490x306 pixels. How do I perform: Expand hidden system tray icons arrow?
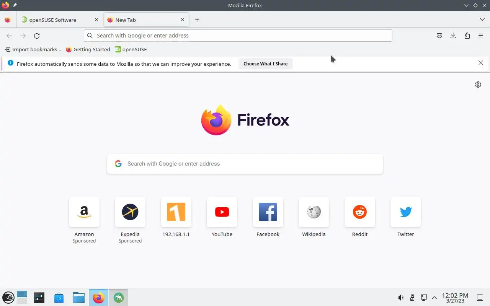(434, 298)
